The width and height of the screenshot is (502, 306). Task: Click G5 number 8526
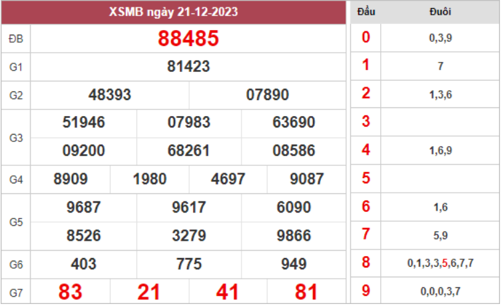84,235
